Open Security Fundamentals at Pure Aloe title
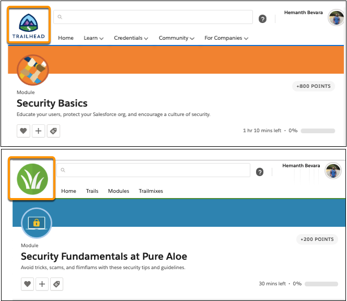Viewport: 347px width, 301px height. click(104, 257)
